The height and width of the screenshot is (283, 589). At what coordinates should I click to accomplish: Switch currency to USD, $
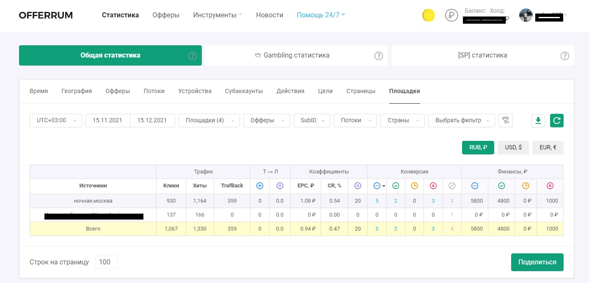[513, 148]
